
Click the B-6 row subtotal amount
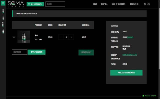click(84, 37)
